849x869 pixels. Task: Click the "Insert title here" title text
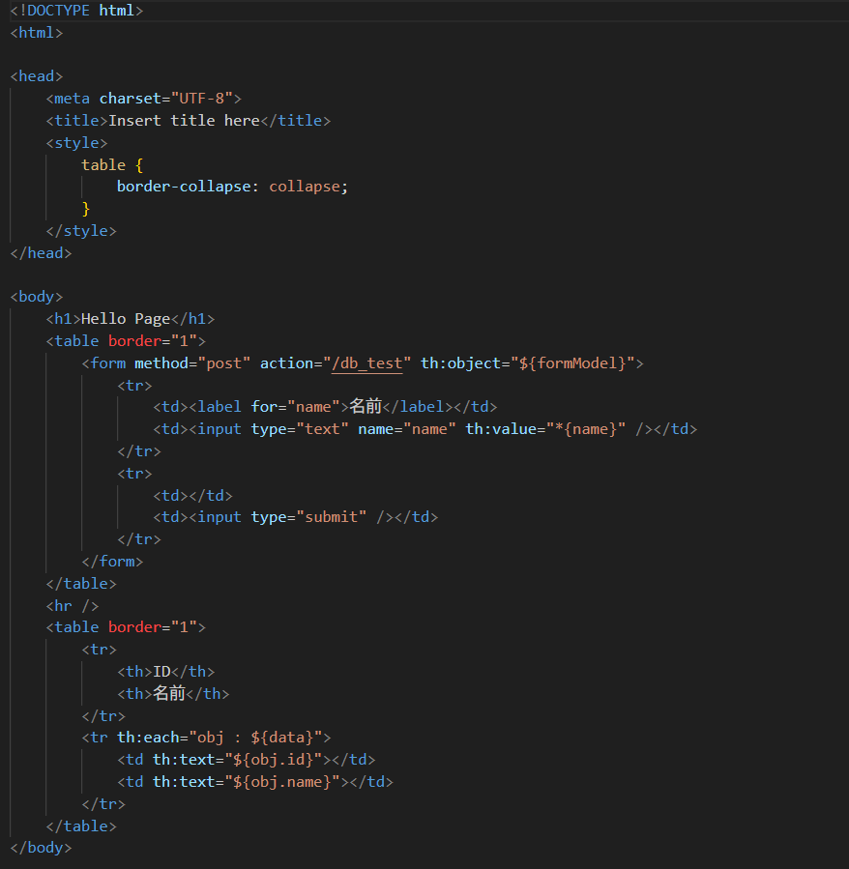184,121
